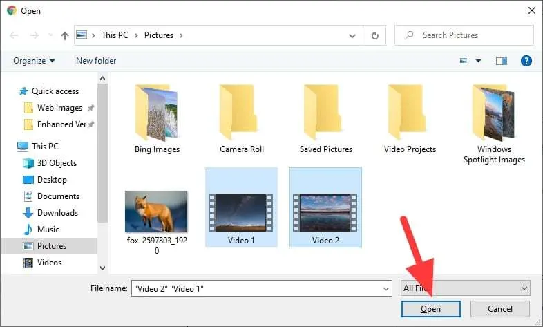Open the file type filter dropdown
Screen dimensions: 543x327
pos(466,288)
